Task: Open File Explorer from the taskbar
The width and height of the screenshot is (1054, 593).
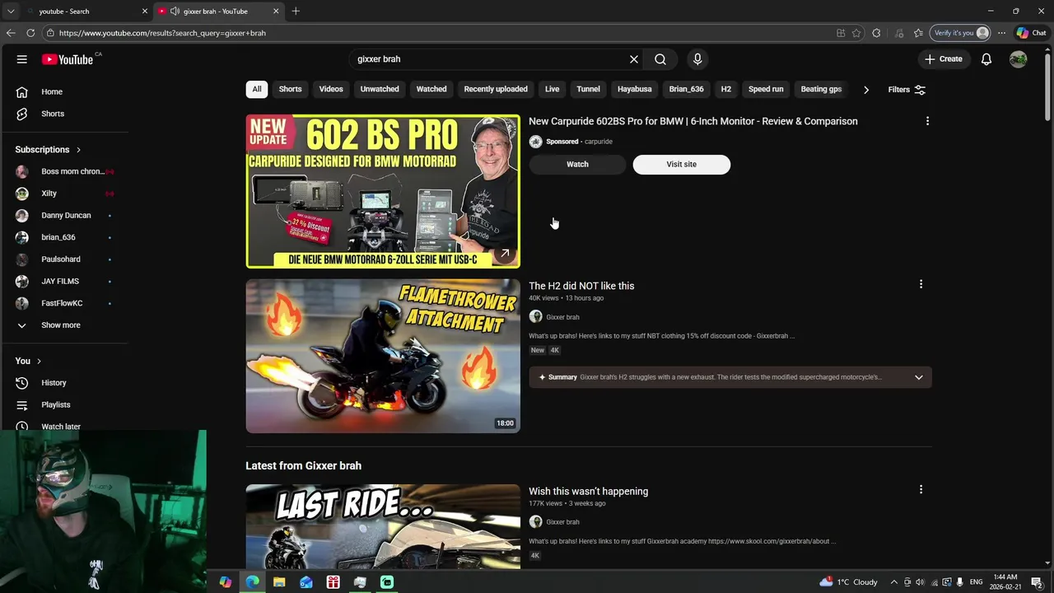Action: [x=279, y=582]
